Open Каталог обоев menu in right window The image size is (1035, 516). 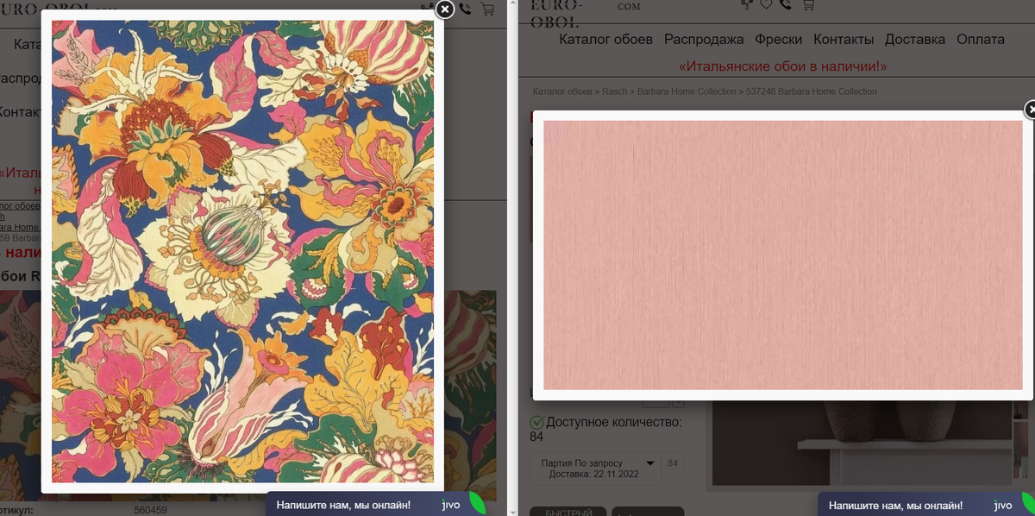click(x=606, y=39)
